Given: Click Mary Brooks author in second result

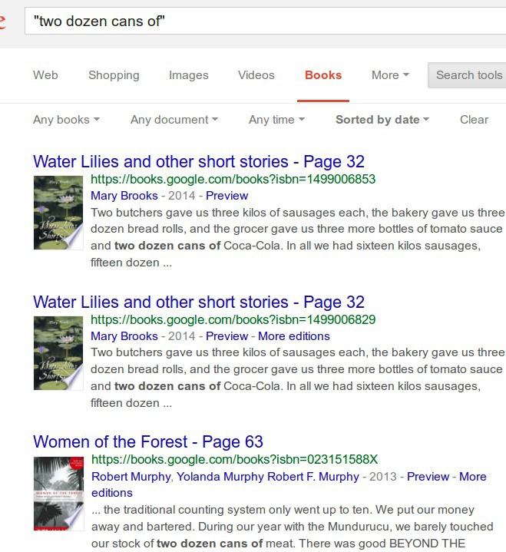Looking at the screenshot, I should 124,336.
